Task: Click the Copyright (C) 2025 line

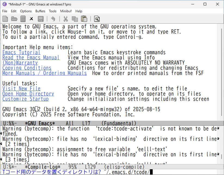Action: click(x=69, y=114)
